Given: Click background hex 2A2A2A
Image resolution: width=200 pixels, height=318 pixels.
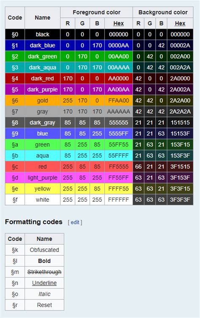Looking at the screenshot, I should [x=180, y=112].
